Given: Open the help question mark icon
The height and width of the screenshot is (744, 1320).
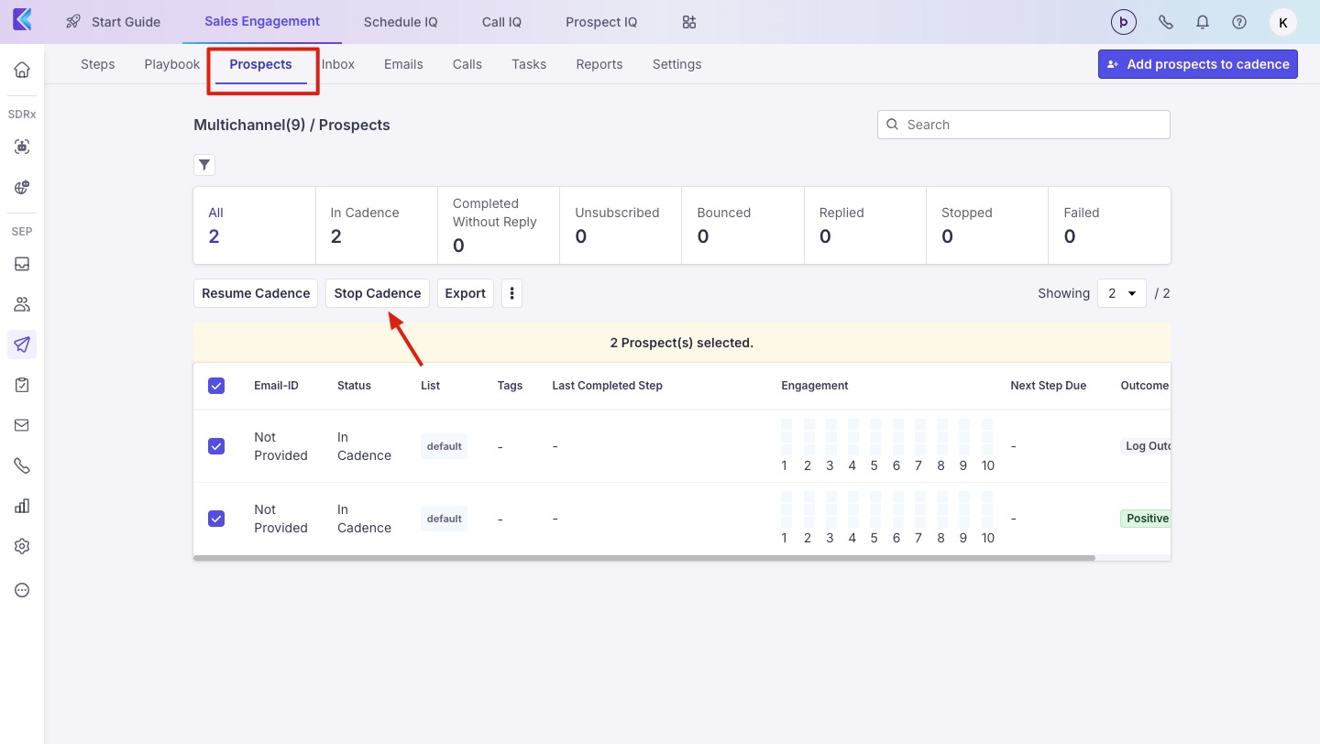Looking at the screenshot, I should (1239, 22).
